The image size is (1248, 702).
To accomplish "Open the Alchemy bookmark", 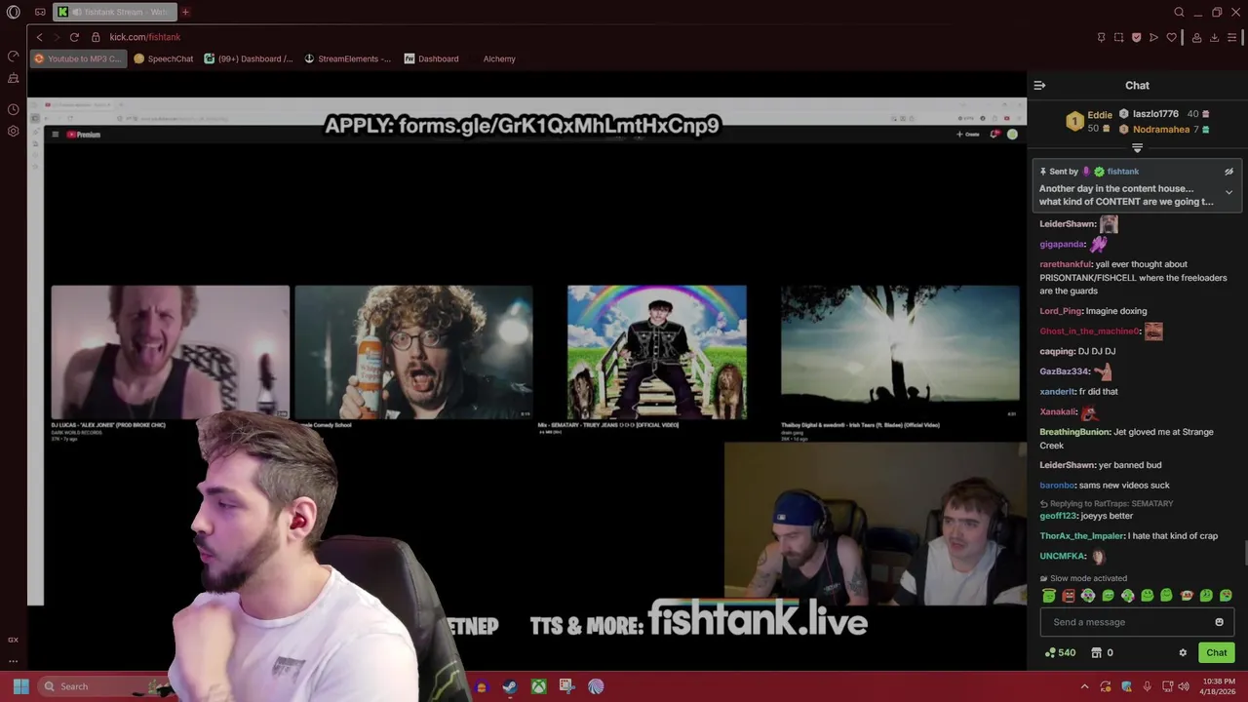I will (x=499, y=58).
